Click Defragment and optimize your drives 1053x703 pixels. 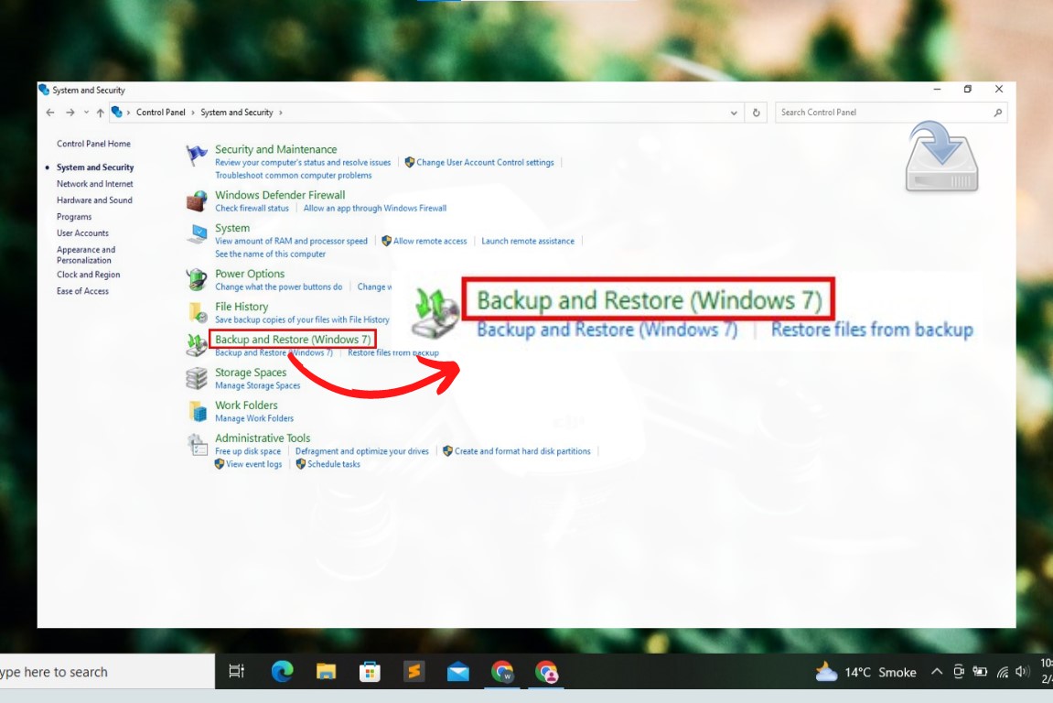[x=362, y=451]
